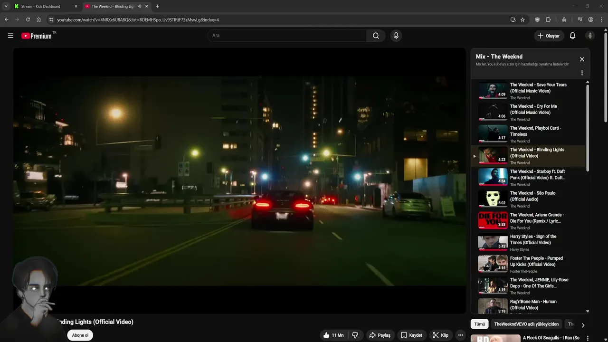Reload the current page
Viewport: 608px width, 342px height.
point(28,19)
